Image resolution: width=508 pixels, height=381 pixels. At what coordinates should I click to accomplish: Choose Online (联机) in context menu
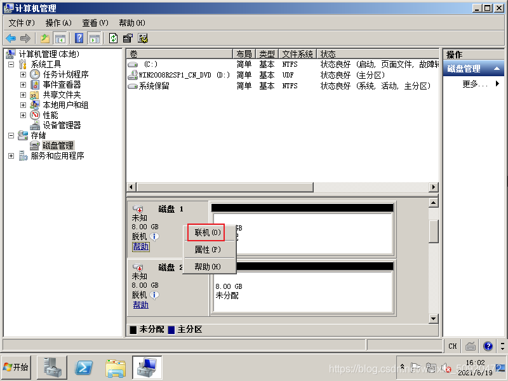[x=208, y=232]
